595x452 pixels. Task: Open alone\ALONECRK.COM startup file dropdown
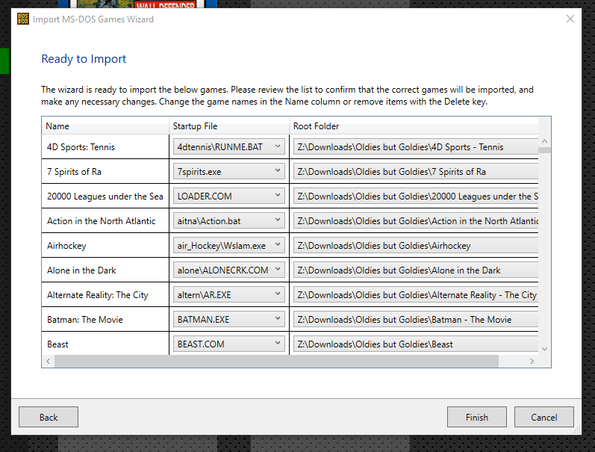228,270
